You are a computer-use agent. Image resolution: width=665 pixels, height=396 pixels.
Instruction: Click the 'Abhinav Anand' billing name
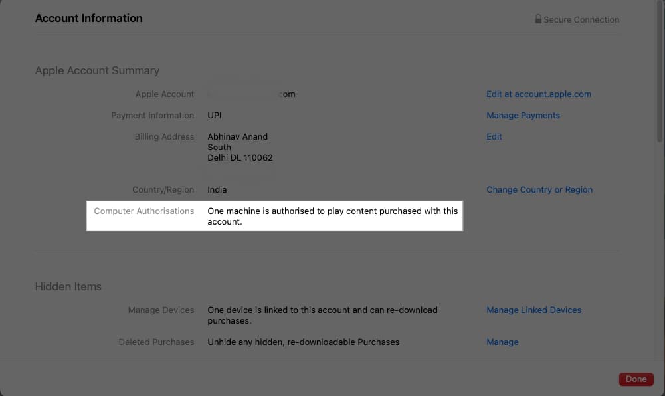pyautogui.click(x=238, y=136)
